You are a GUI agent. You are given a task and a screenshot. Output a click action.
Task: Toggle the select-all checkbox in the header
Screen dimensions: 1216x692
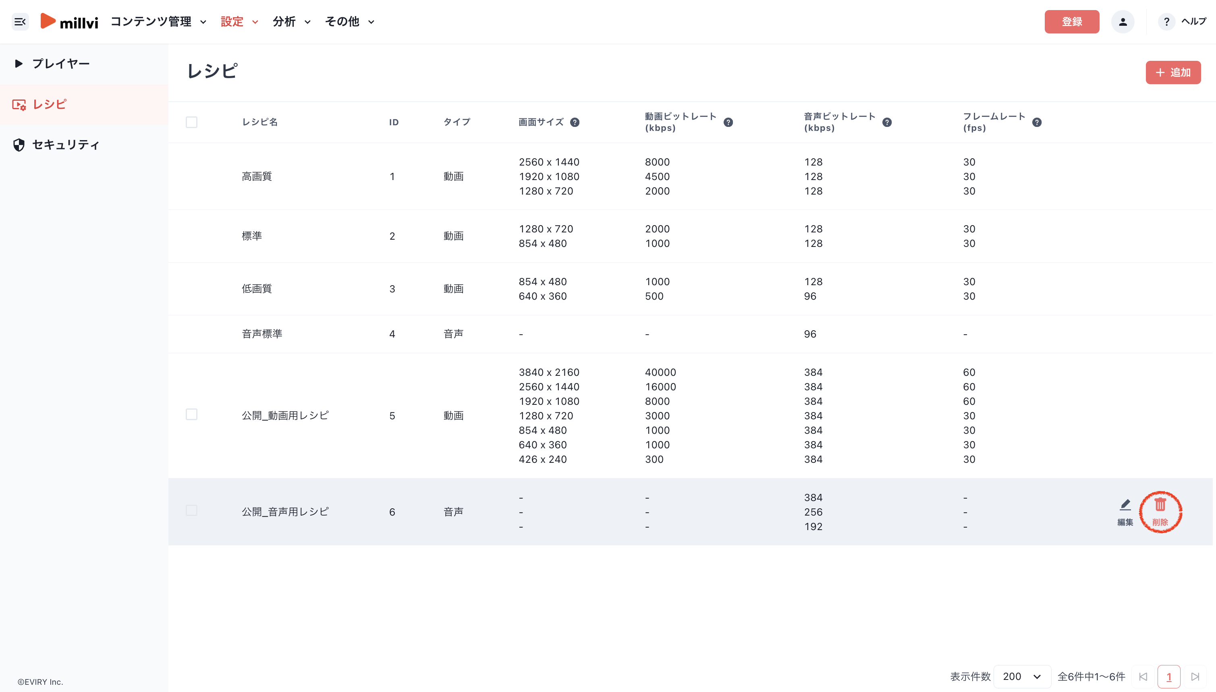click(x=191, y=122)
